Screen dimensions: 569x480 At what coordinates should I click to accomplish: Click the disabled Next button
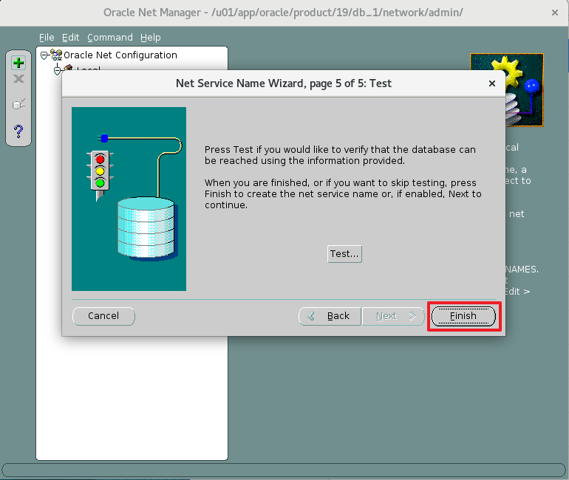(393, 316)
